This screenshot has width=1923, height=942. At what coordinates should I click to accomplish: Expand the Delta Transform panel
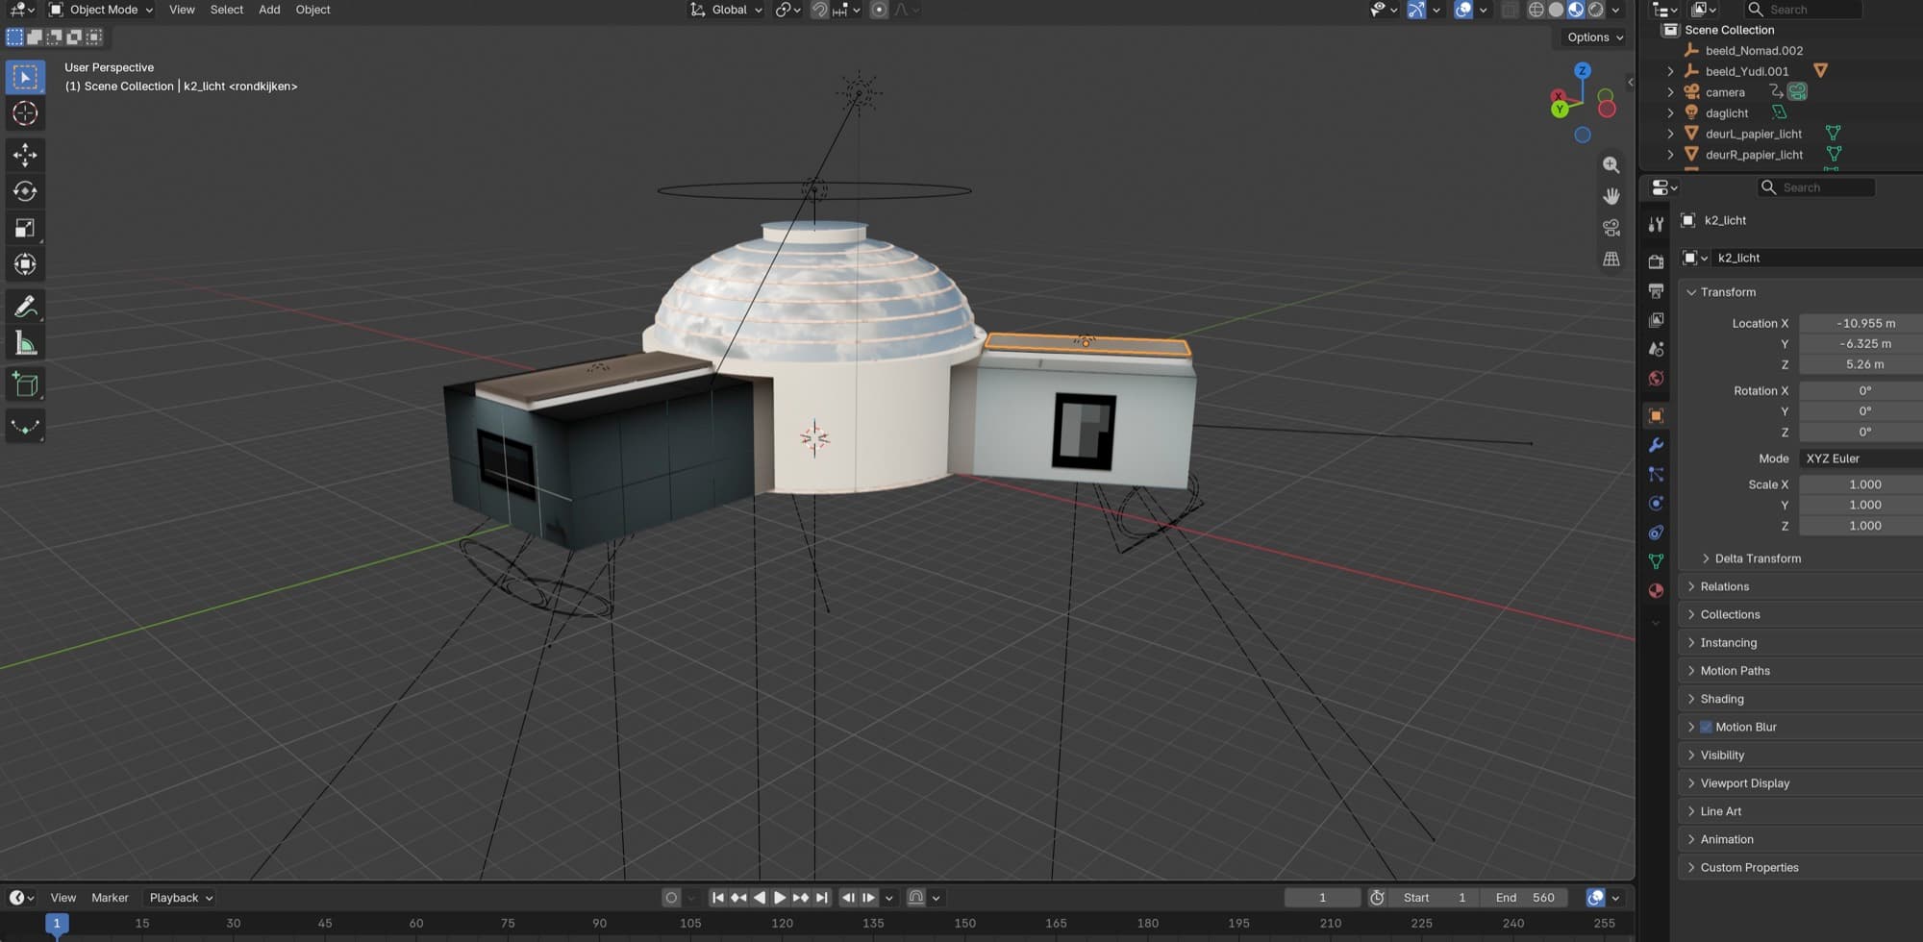tap(1758, 558)
